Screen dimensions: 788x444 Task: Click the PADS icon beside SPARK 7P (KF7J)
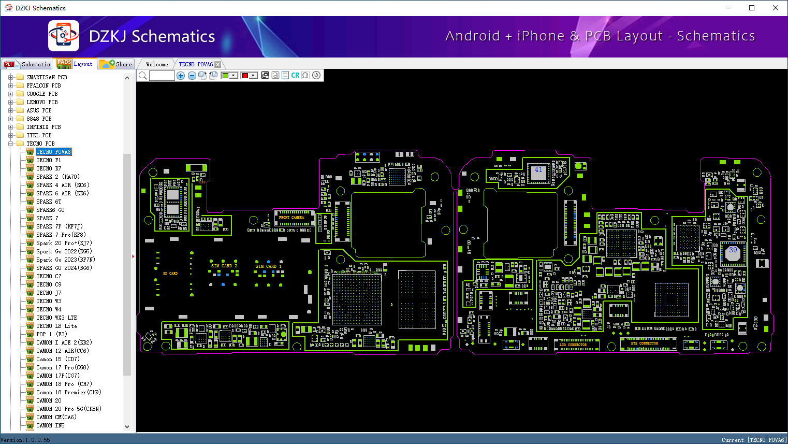pyautogui.click(x=30, y=226)
